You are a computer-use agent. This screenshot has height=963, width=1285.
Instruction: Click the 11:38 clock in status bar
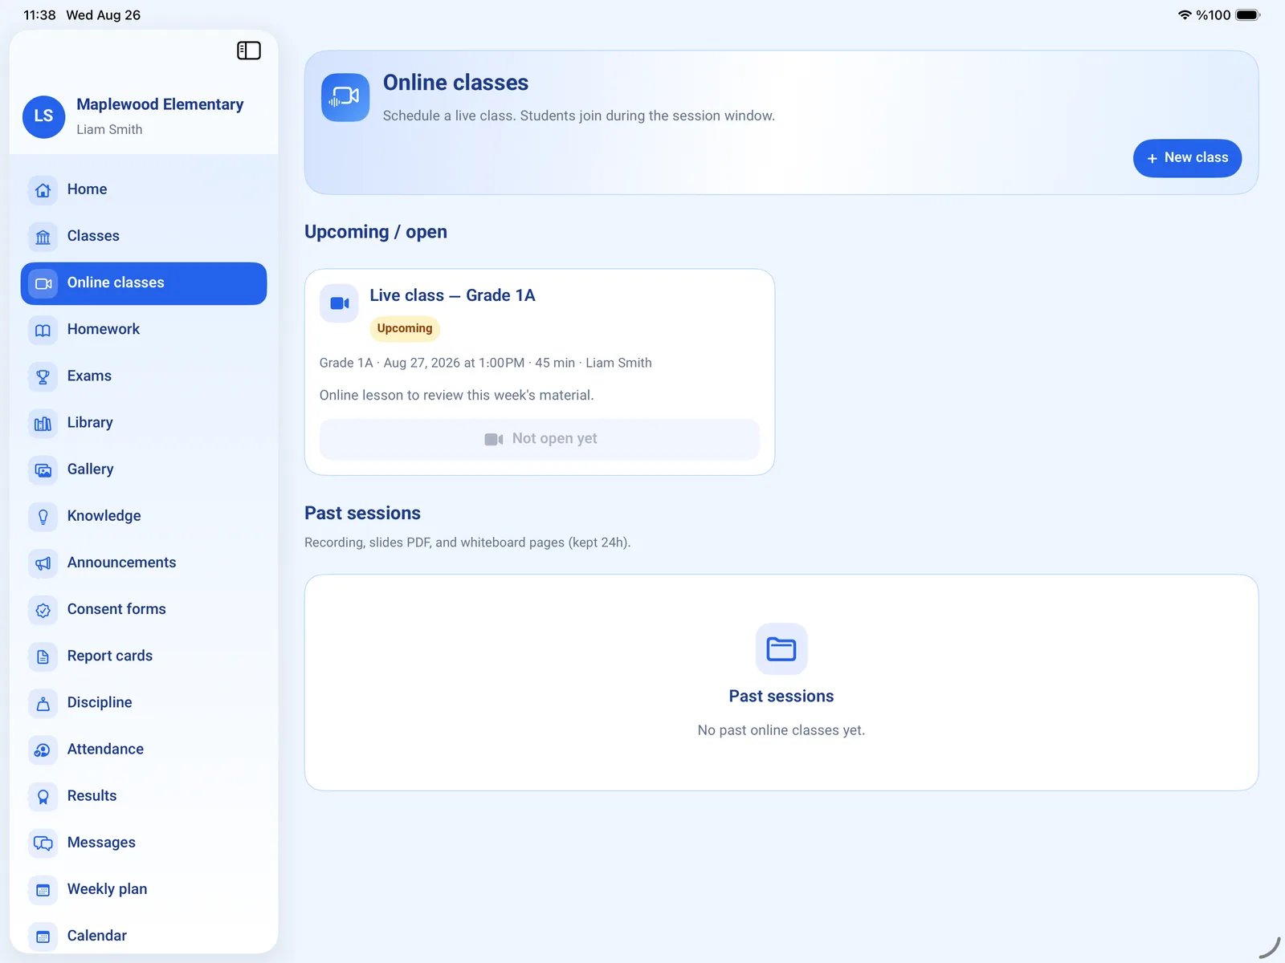pyautogui.click(x=39, y=15)
